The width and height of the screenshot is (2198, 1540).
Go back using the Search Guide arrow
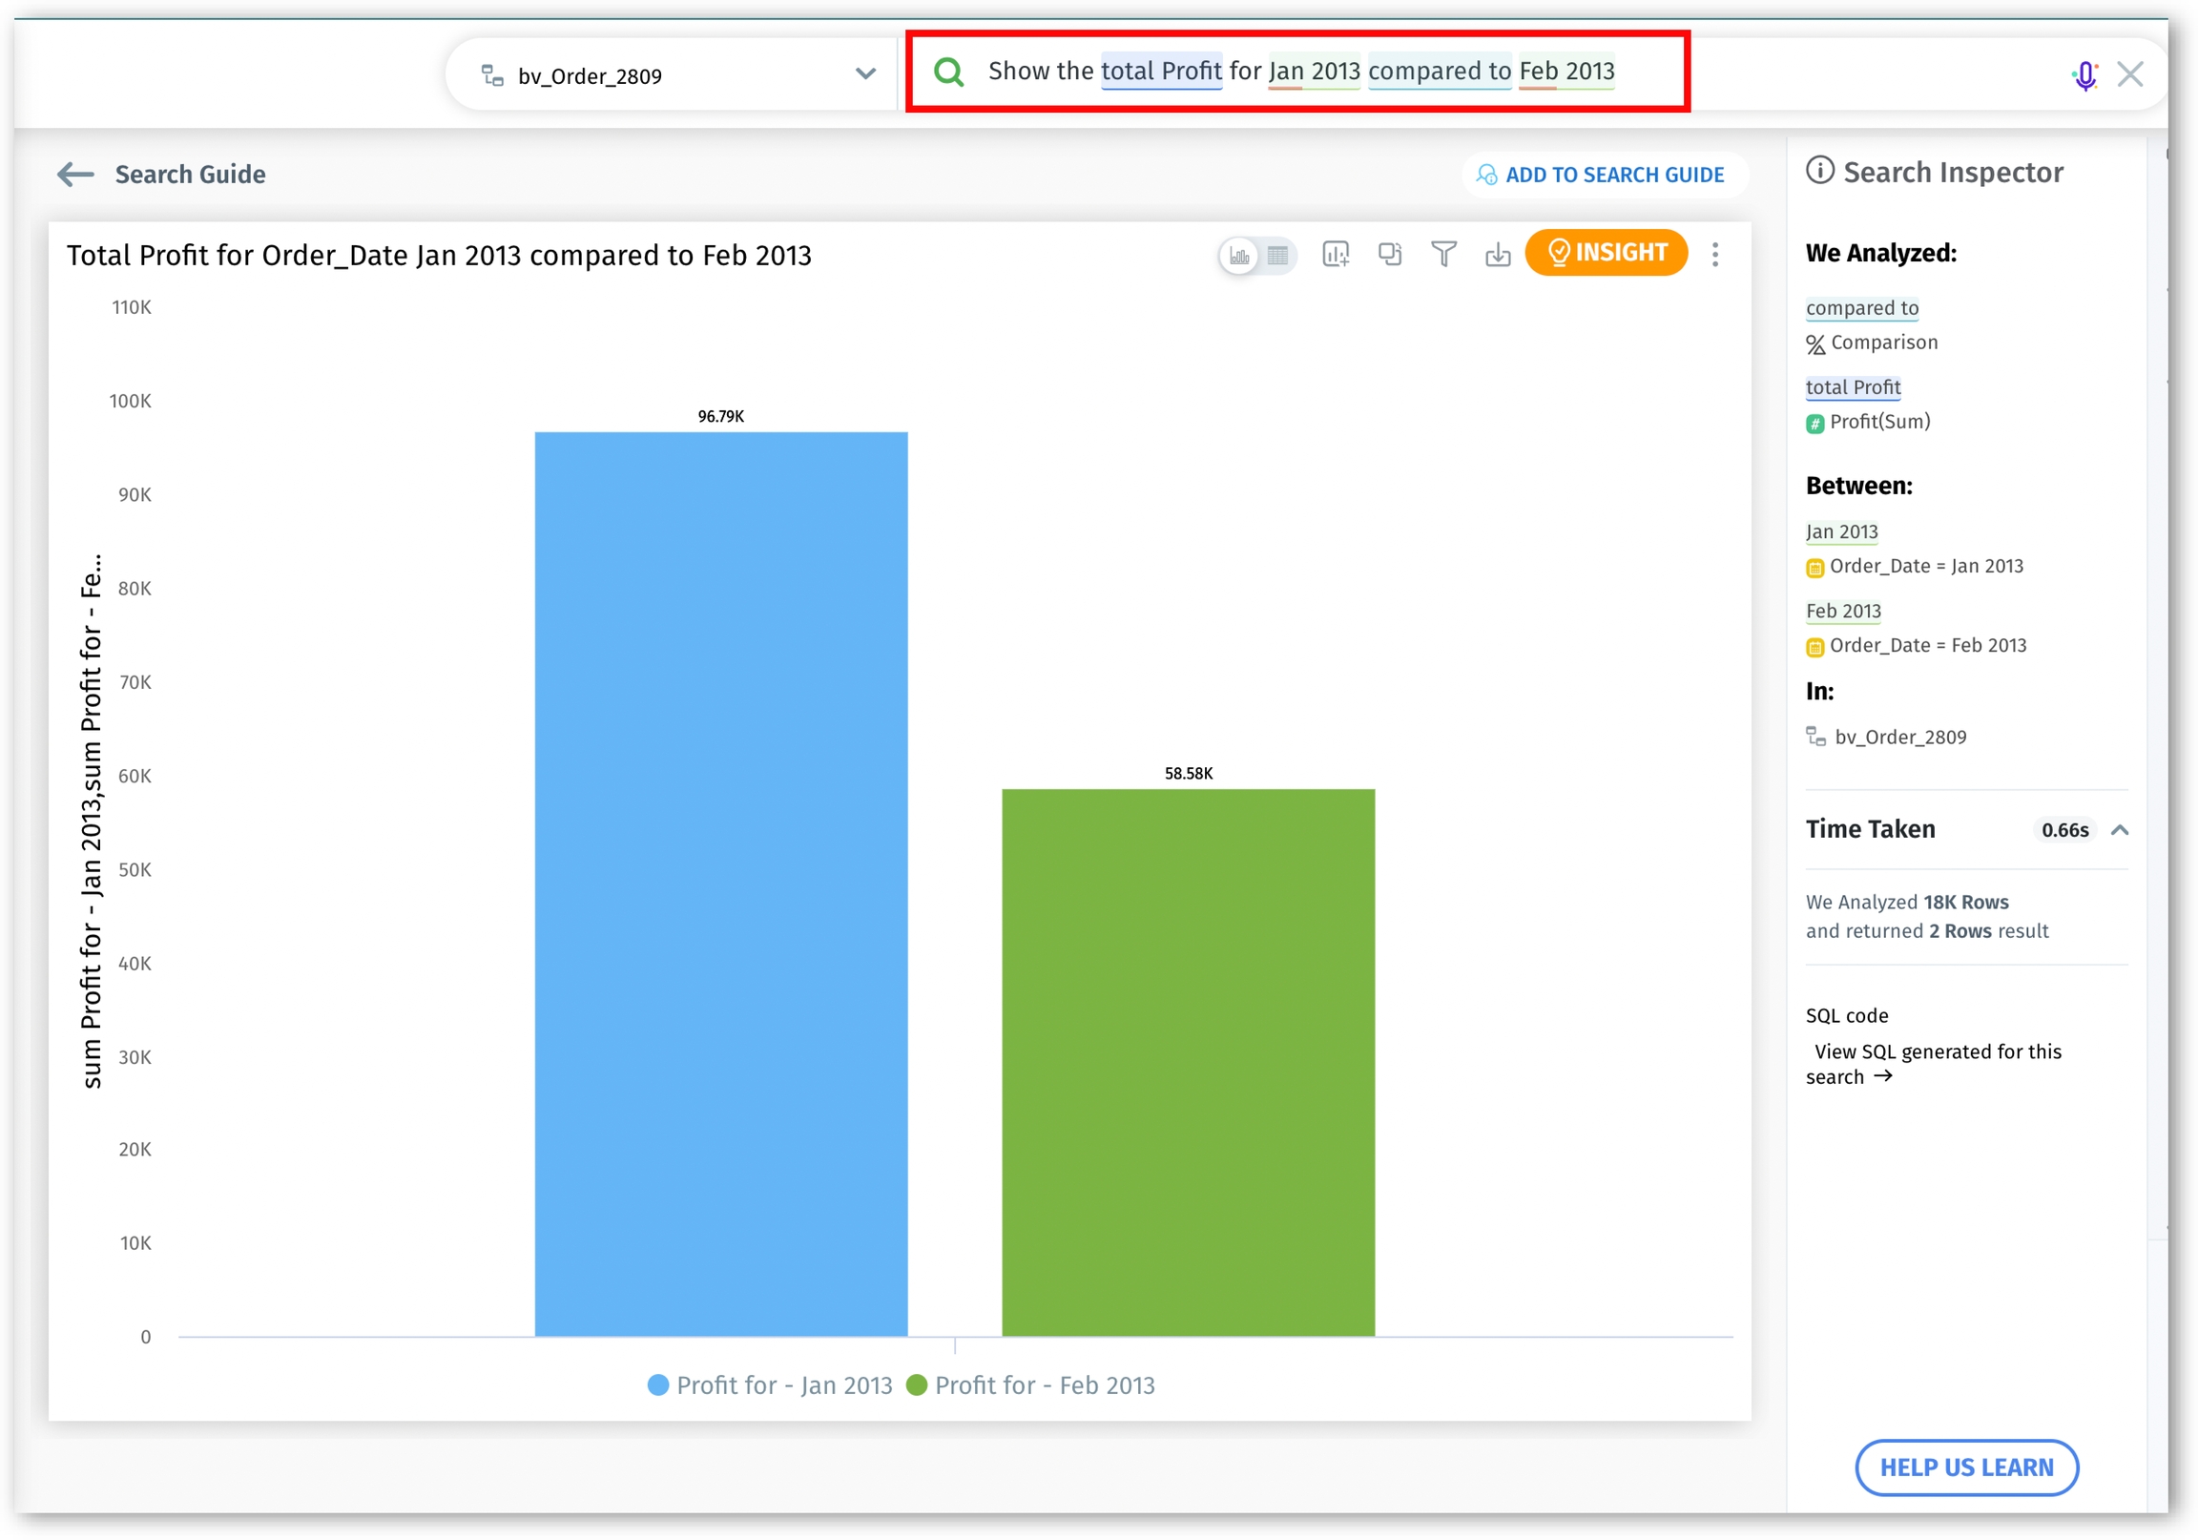pos(75,175)
